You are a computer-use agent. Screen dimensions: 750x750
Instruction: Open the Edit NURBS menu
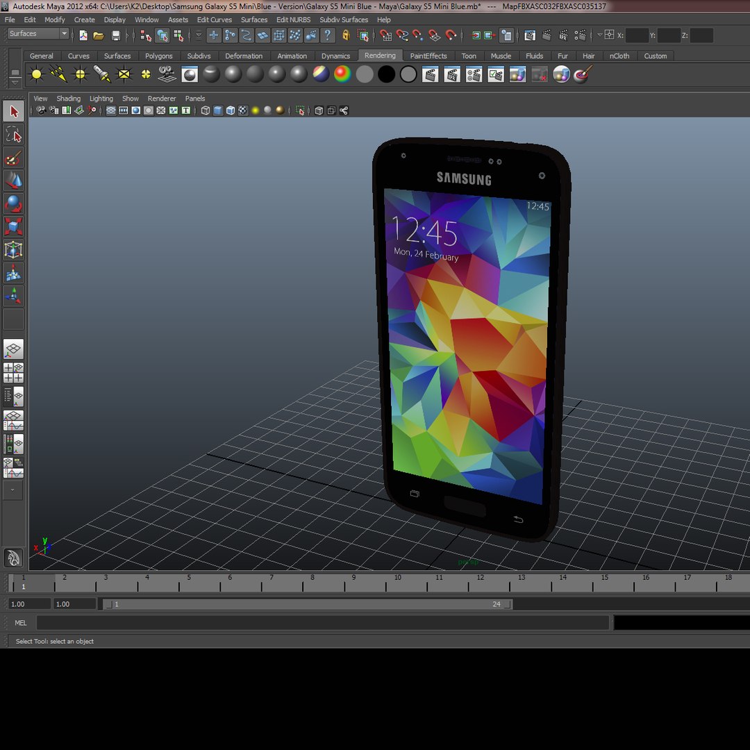coord(293,19)
